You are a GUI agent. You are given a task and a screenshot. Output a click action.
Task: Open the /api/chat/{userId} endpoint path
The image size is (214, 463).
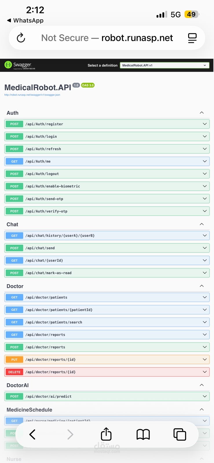44,261
